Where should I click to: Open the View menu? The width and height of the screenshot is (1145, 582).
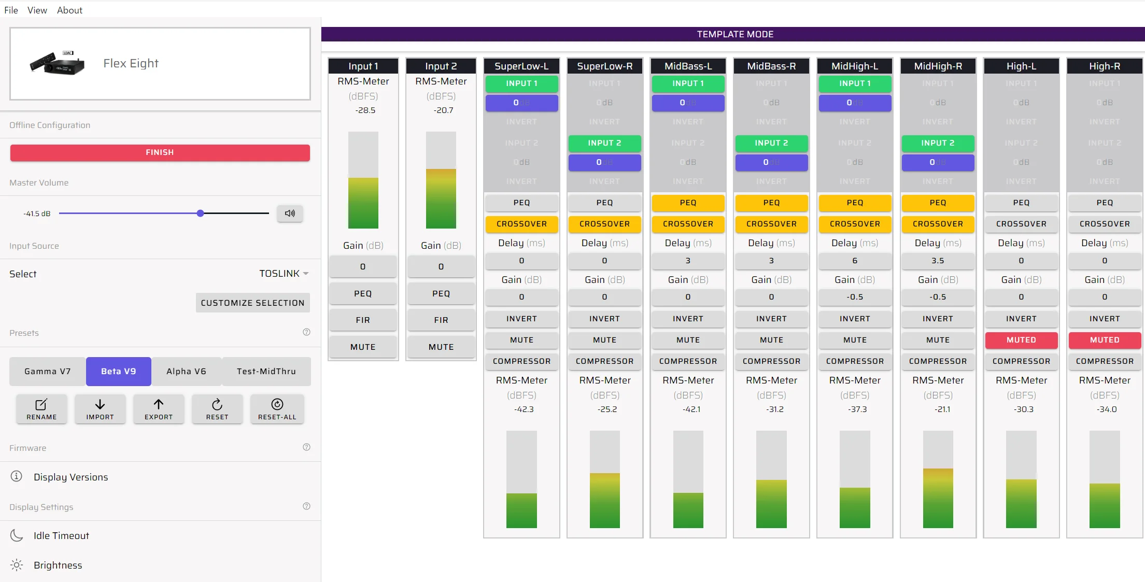coord(37,10)
